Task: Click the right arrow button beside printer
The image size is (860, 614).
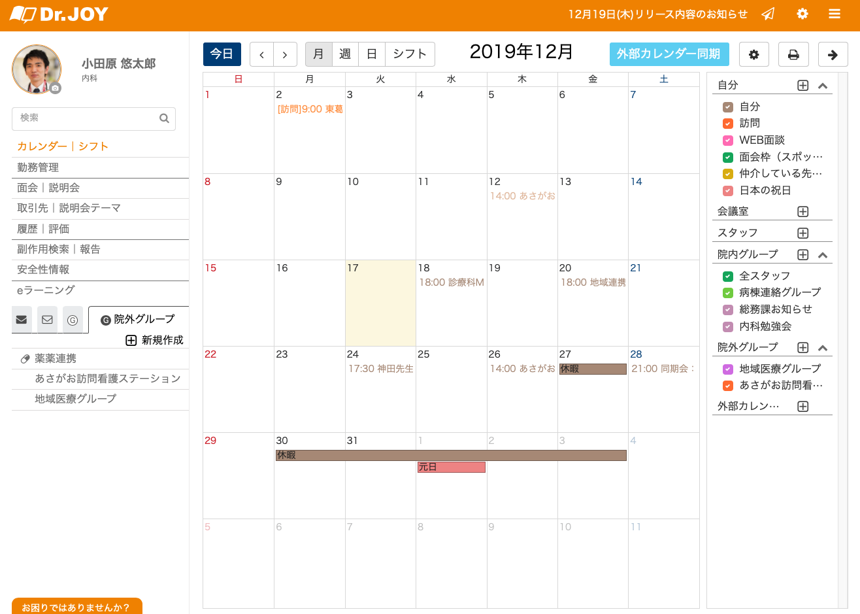Action: point(833,54)
